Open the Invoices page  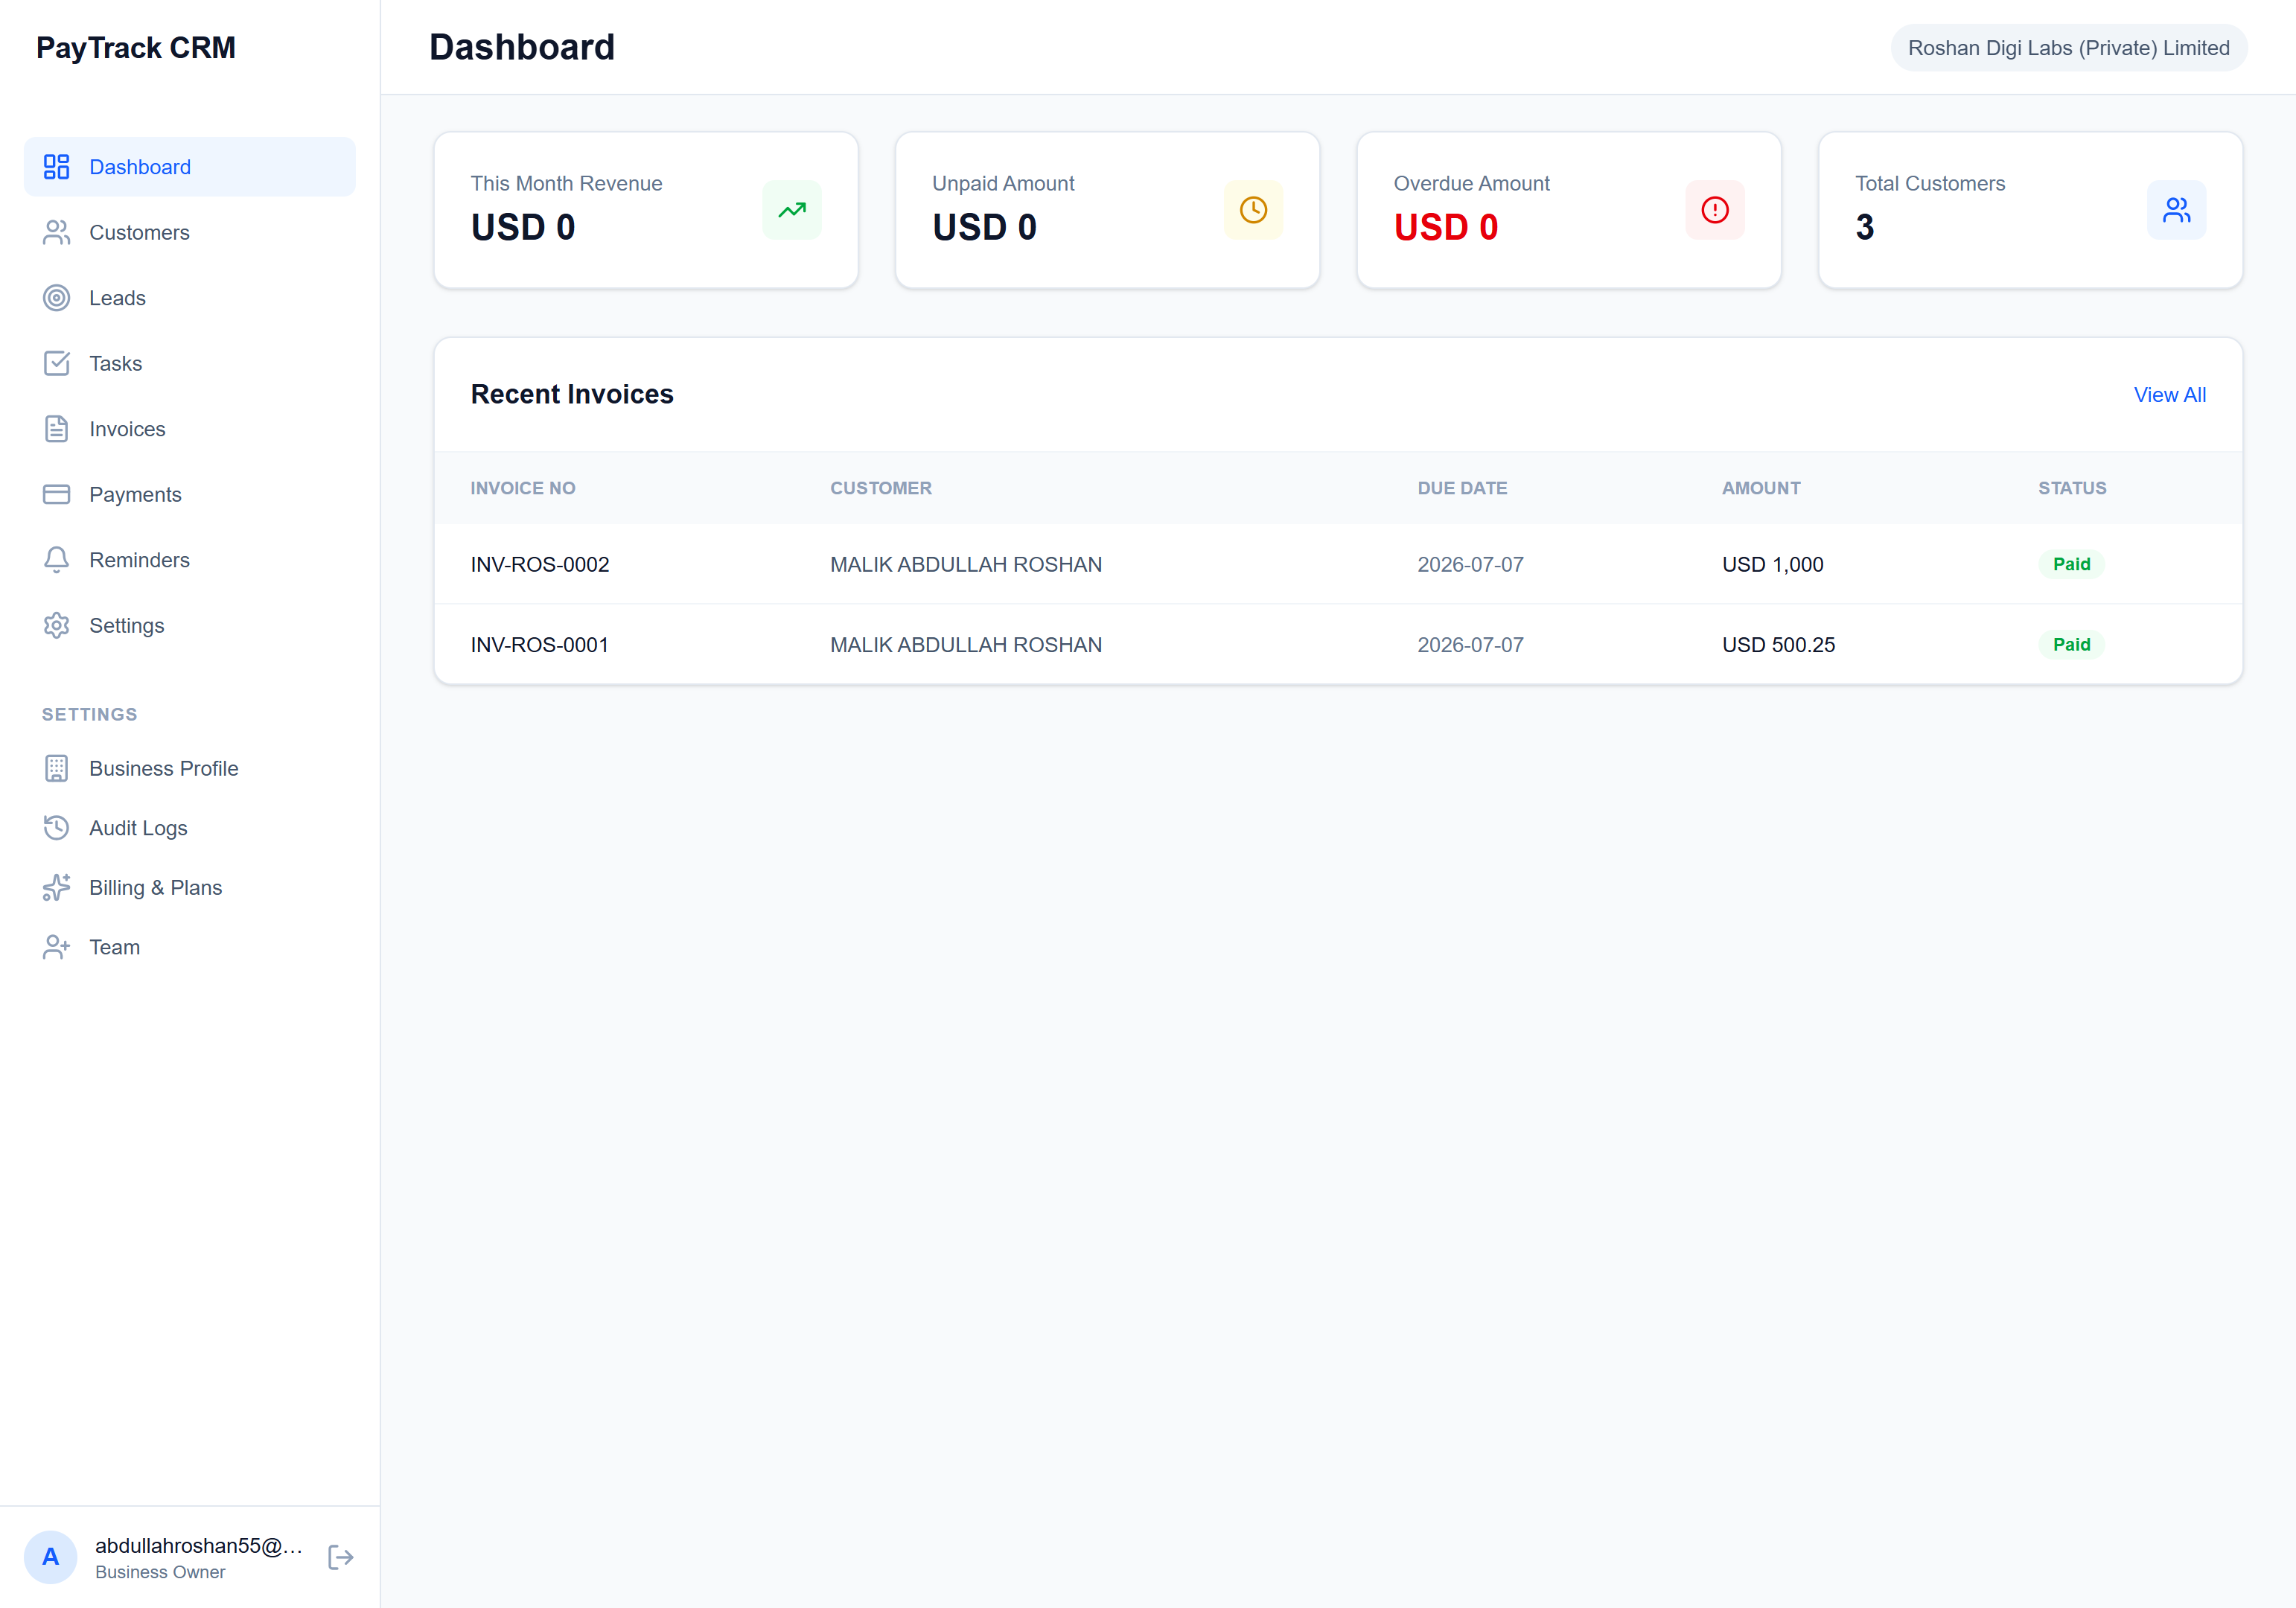point(189,429)
